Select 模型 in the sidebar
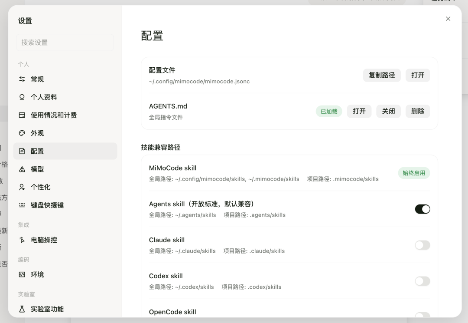468x323 pixels. click(x=65, y=169)
